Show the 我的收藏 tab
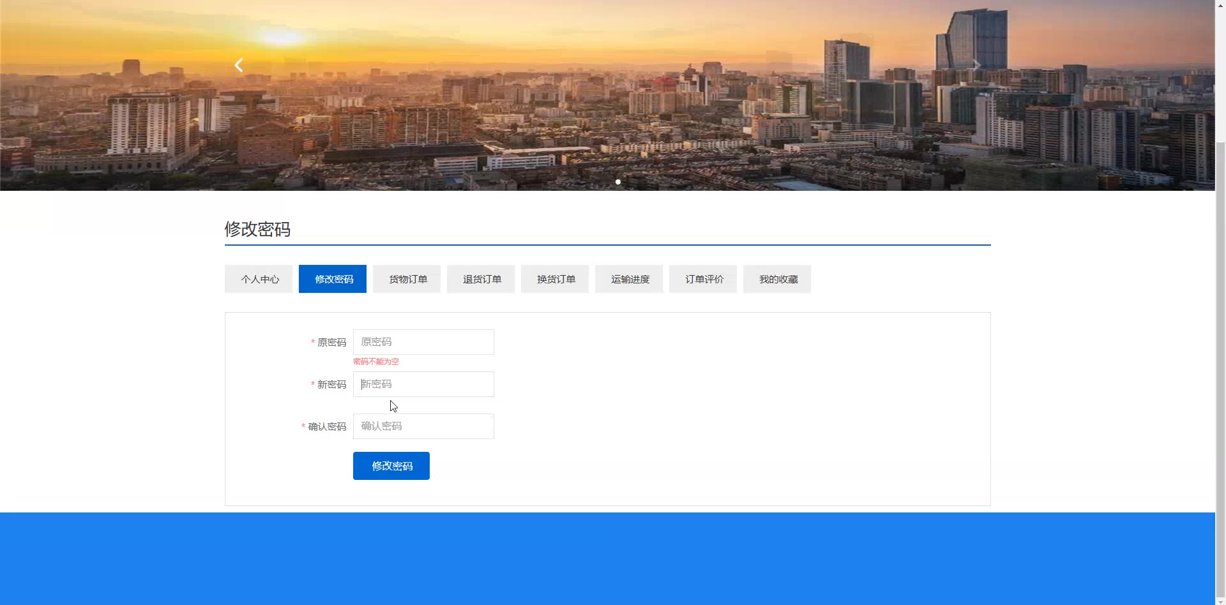1226x605 pixels. [777, 279]
